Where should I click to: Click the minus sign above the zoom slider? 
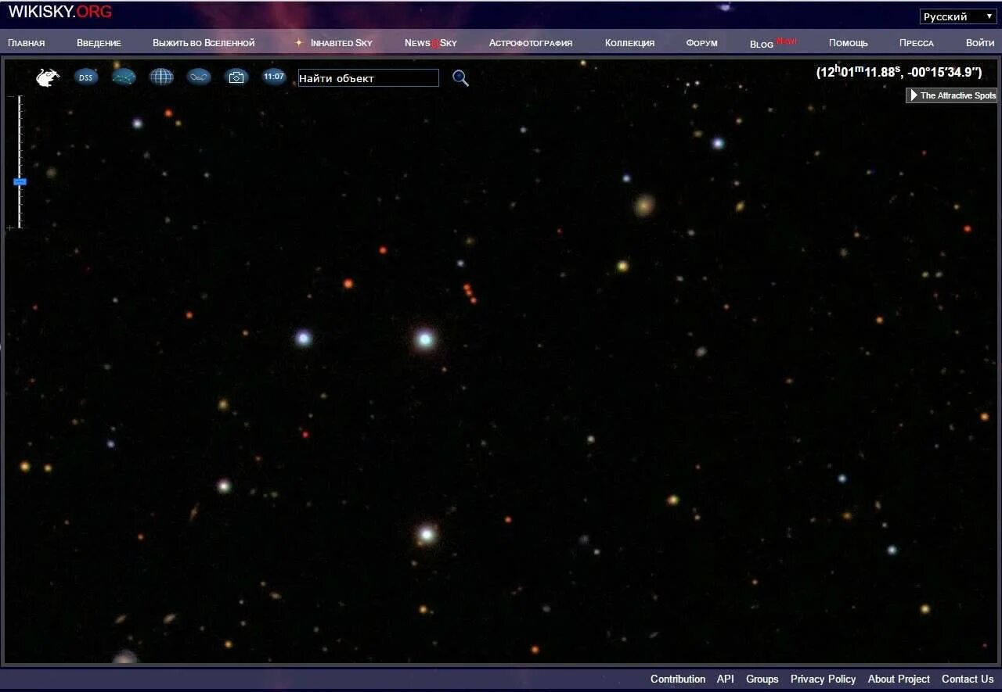tap(10, 97)
